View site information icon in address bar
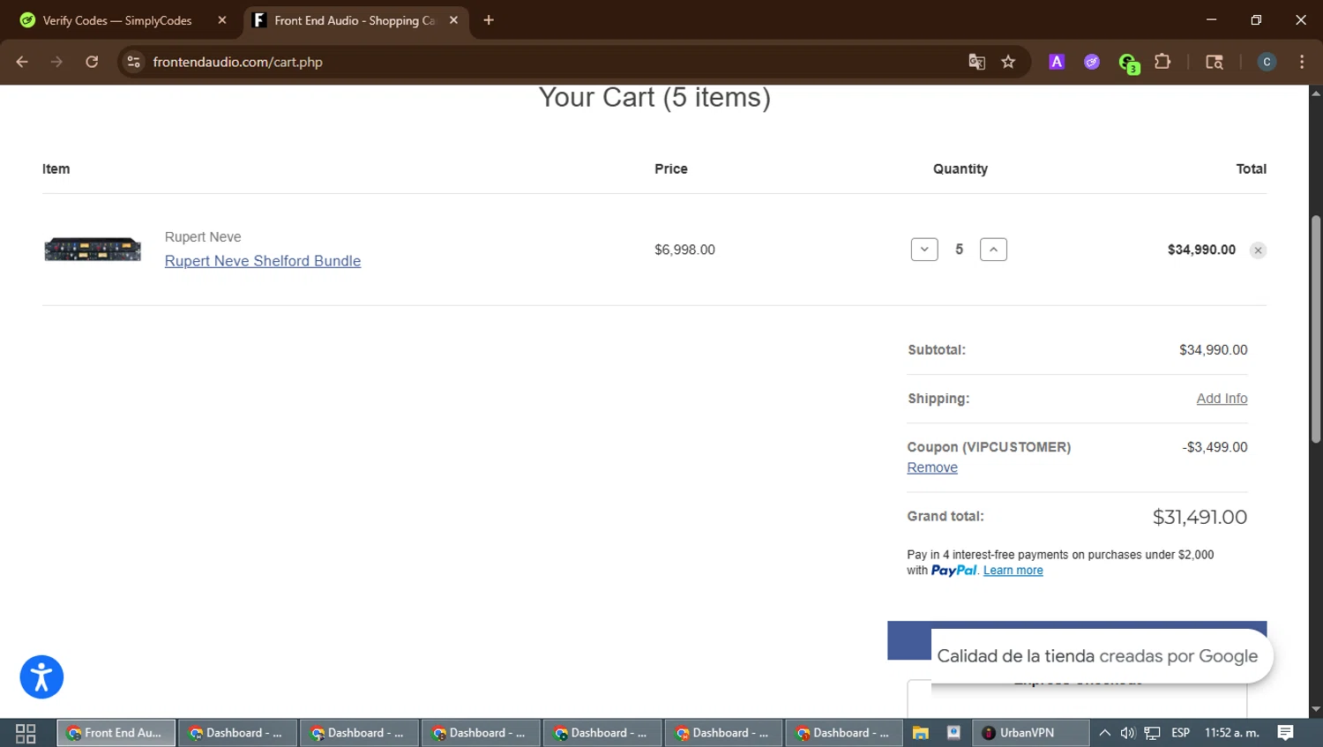This screenshot has height=747, width=1323. coord(133,62)
